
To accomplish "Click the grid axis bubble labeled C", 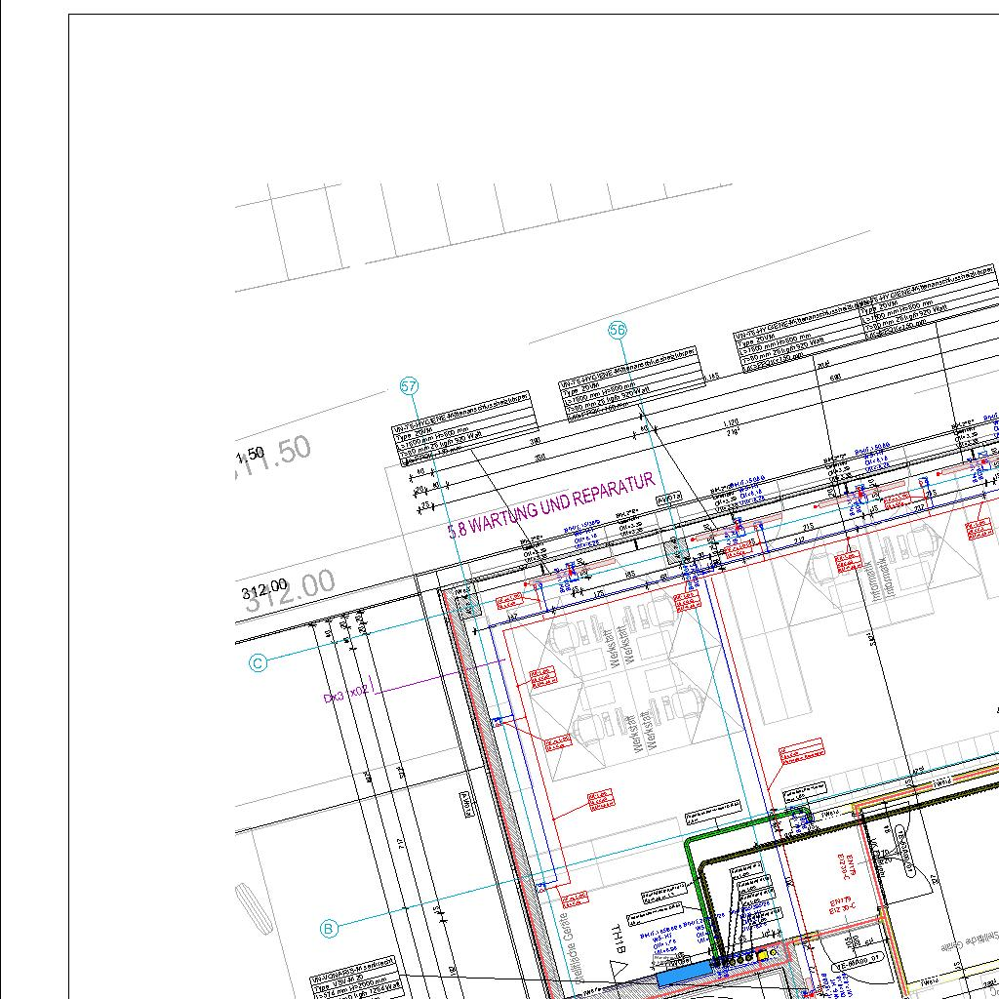I will click(x=259, y=663).
